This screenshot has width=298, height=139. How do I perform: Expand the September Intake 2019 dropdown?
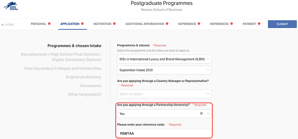[164, 70]
